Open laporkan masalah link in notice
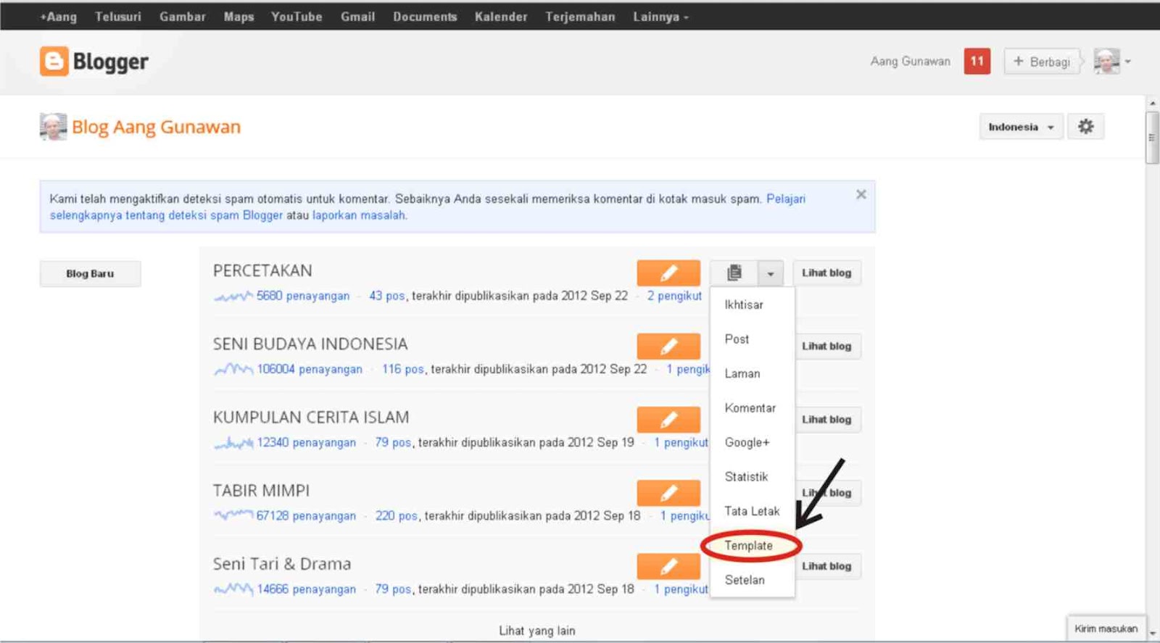 pyautogui.click(x=359, y=215)
